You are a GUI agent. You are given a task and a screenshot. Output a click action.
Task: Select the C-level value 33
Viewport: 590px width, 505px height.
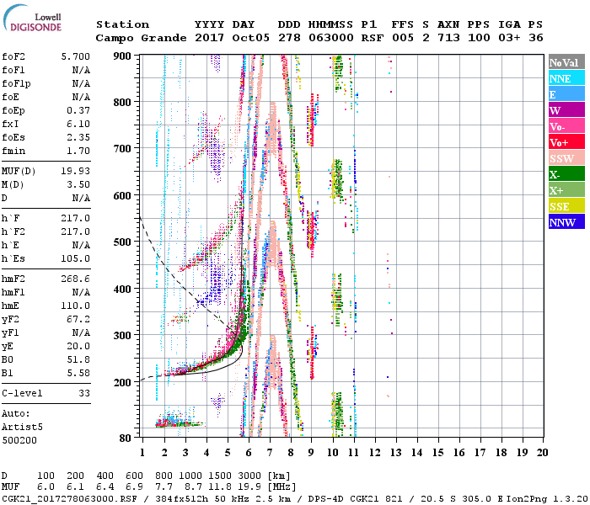coord(84,393)
